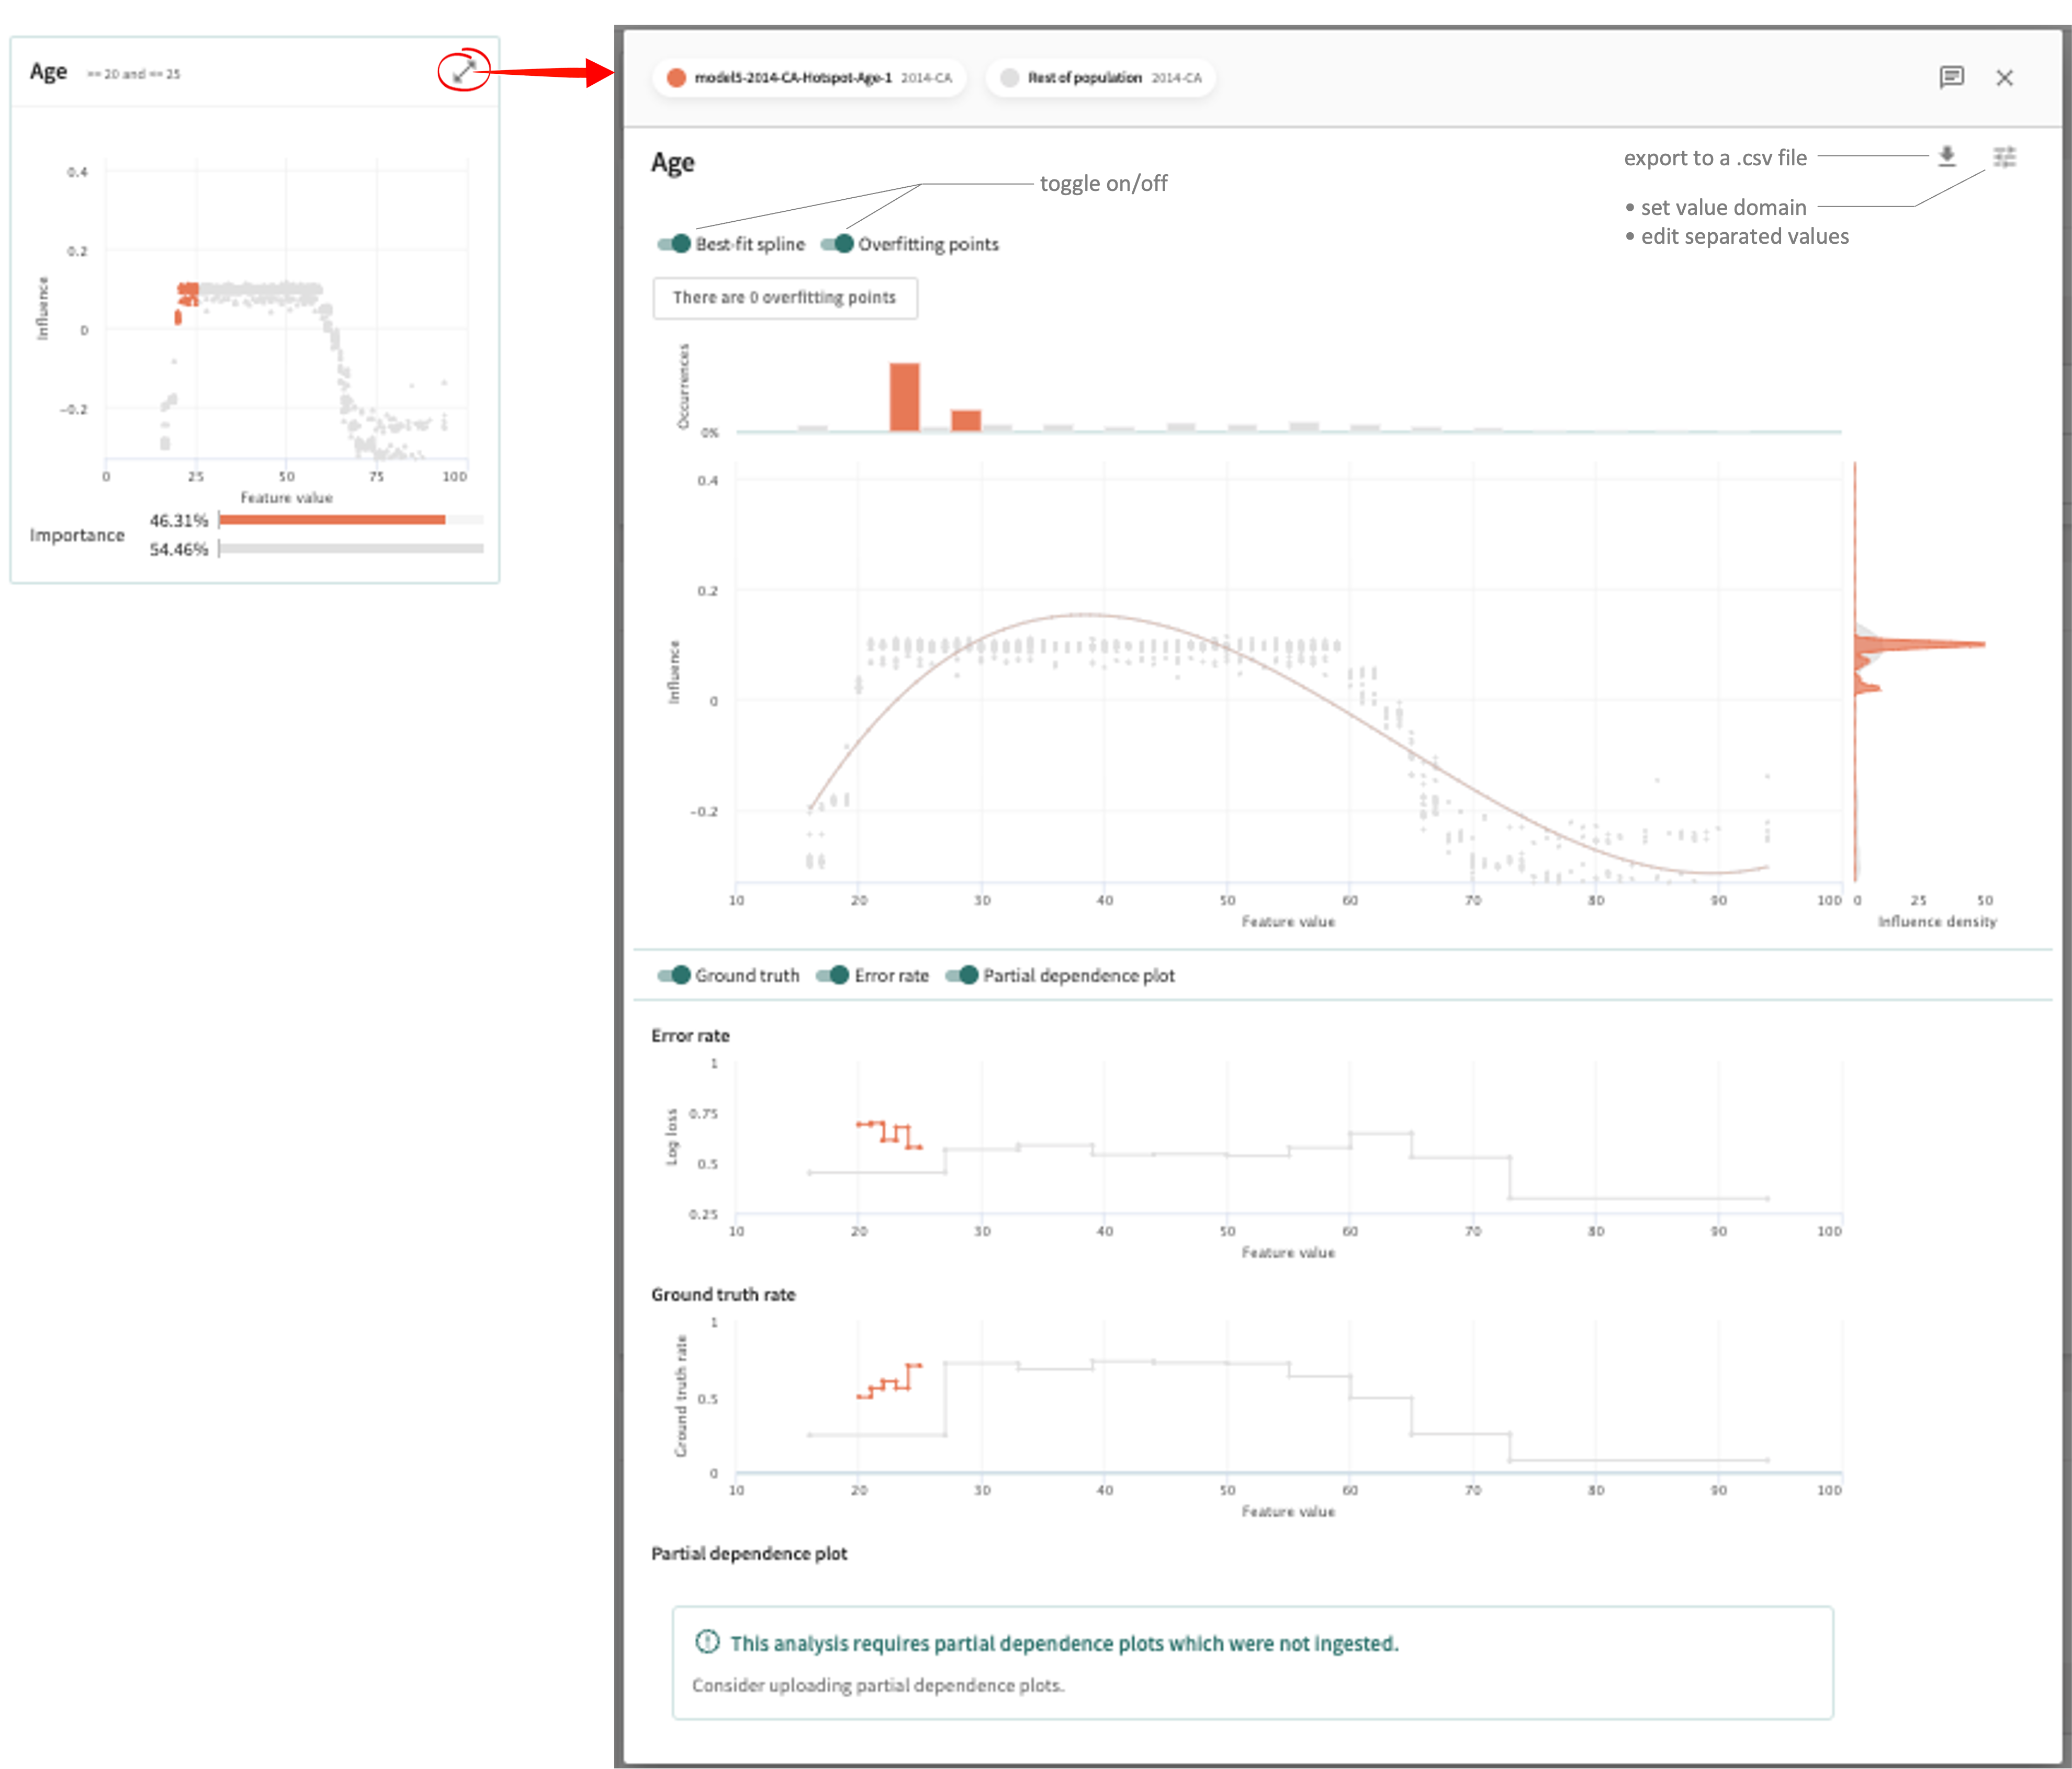The image size is (2072, 1769).
Task: Click the 46.31% importance value
Action: pyautogui.click(x=179, y=520)
